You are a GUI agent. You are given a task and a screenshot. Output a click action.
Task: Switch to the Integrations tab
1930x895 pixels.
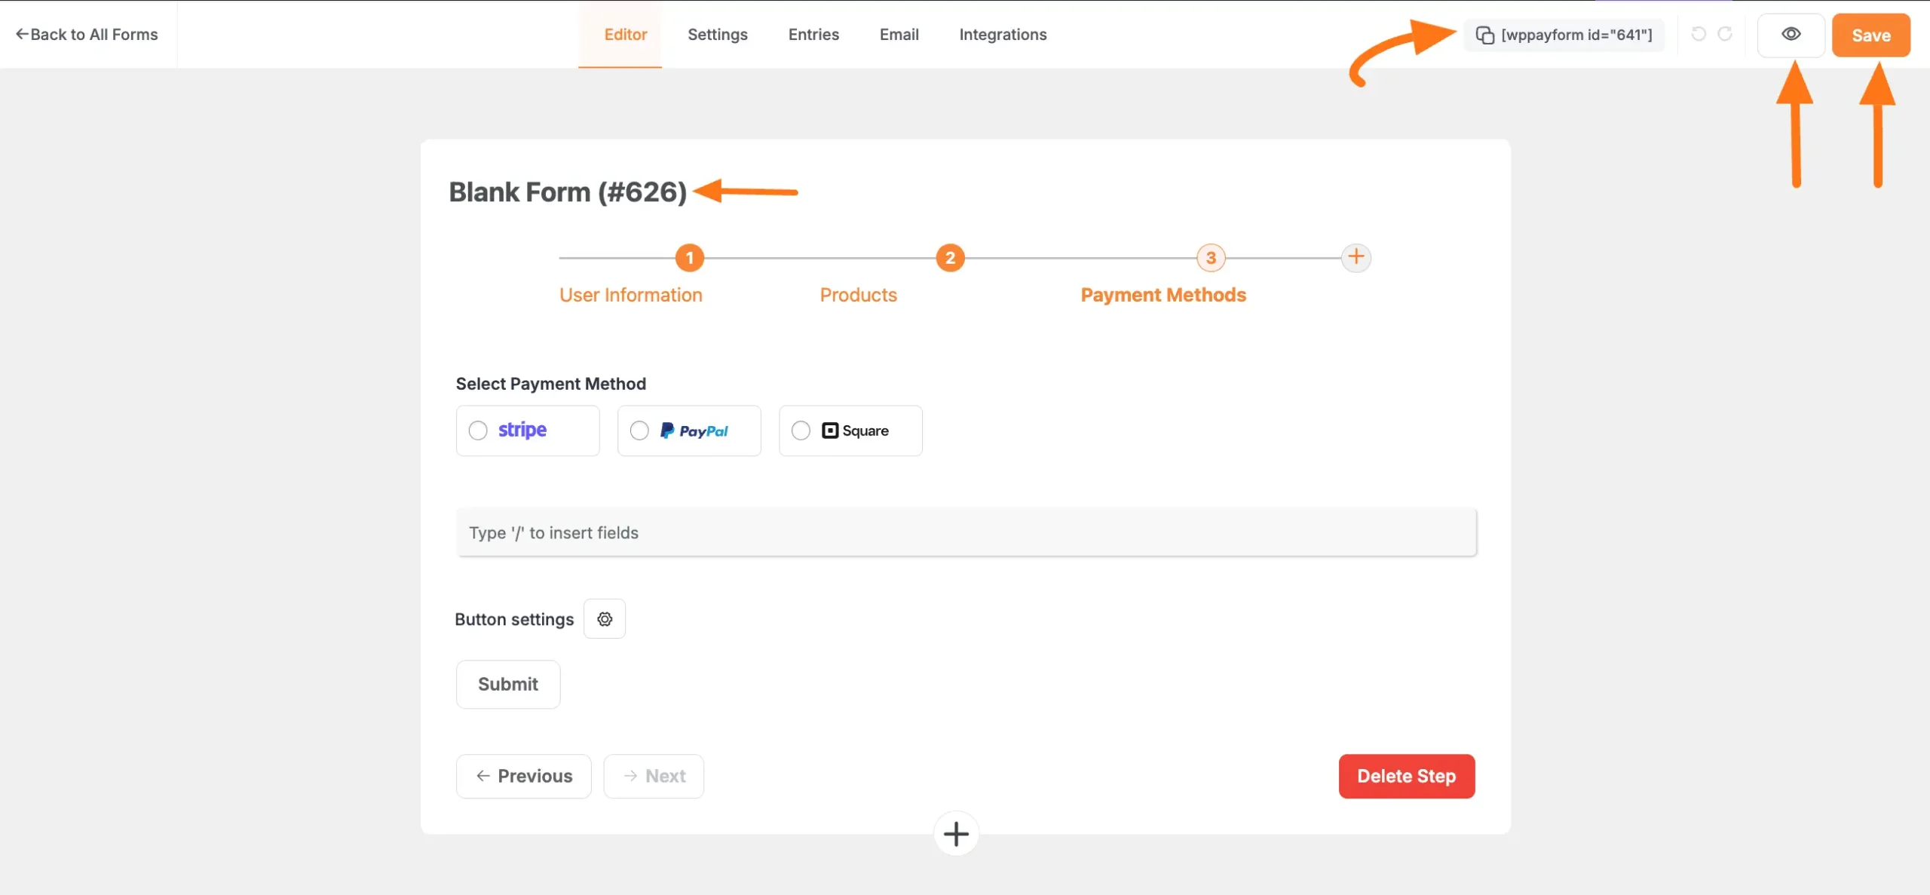click(1003, 35)
